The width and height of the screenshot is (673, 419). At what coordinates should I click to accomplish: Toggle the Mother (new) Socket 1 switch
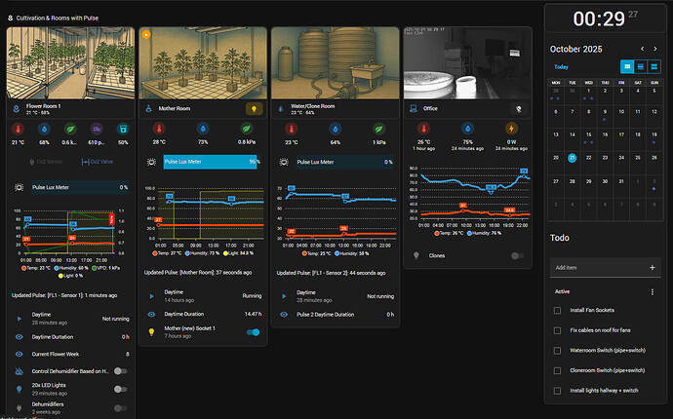(x=254, y=332)
